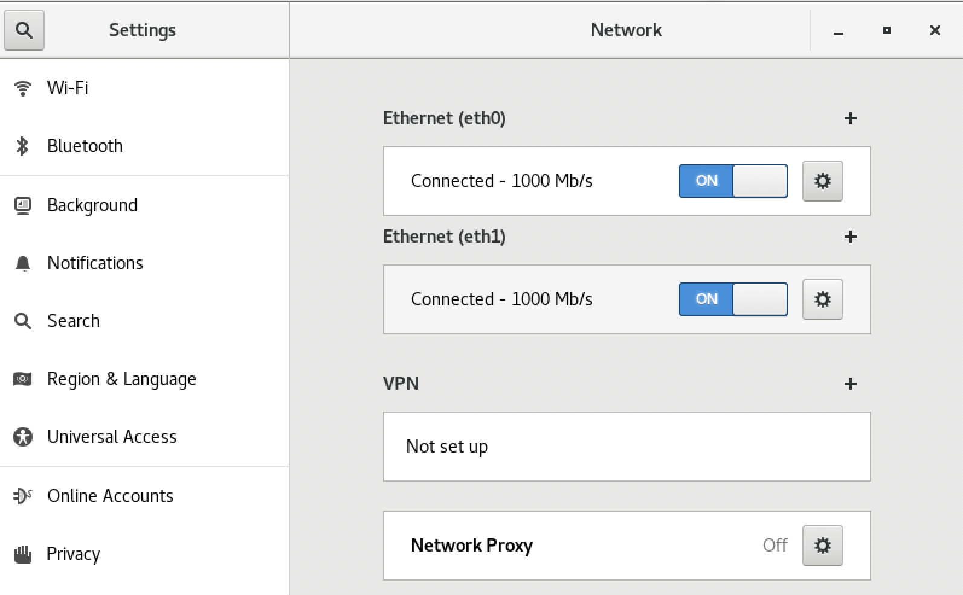Click the Privacy hand icon

23,554
